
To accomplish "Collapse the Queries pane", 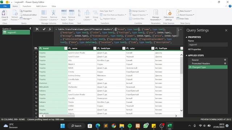I will pos(30,28).
